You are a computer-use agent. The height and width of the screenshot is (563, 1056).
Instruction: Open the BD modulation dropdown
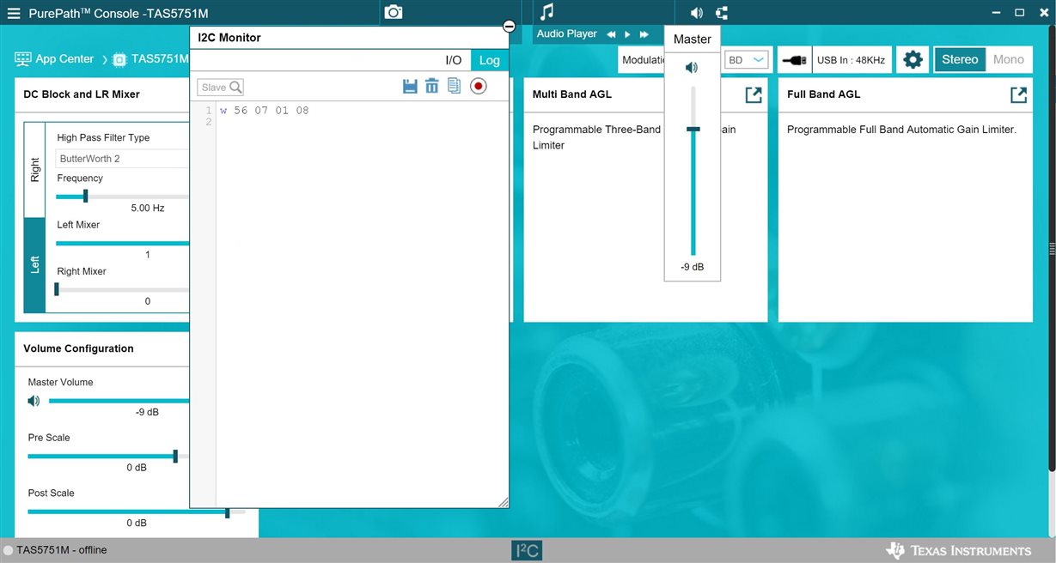coord(747,60)
